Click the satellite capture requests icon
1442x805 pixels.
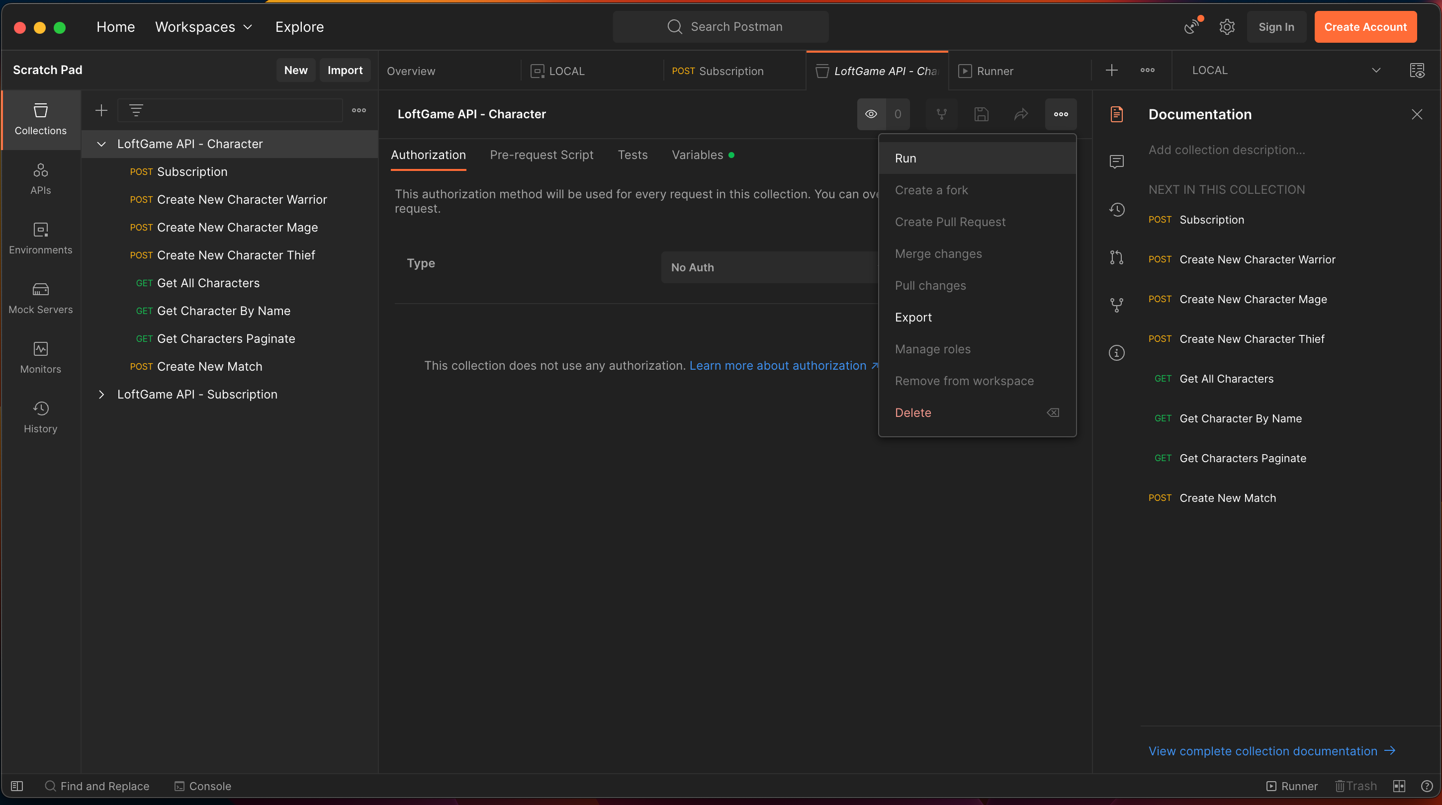point(1192,26)
